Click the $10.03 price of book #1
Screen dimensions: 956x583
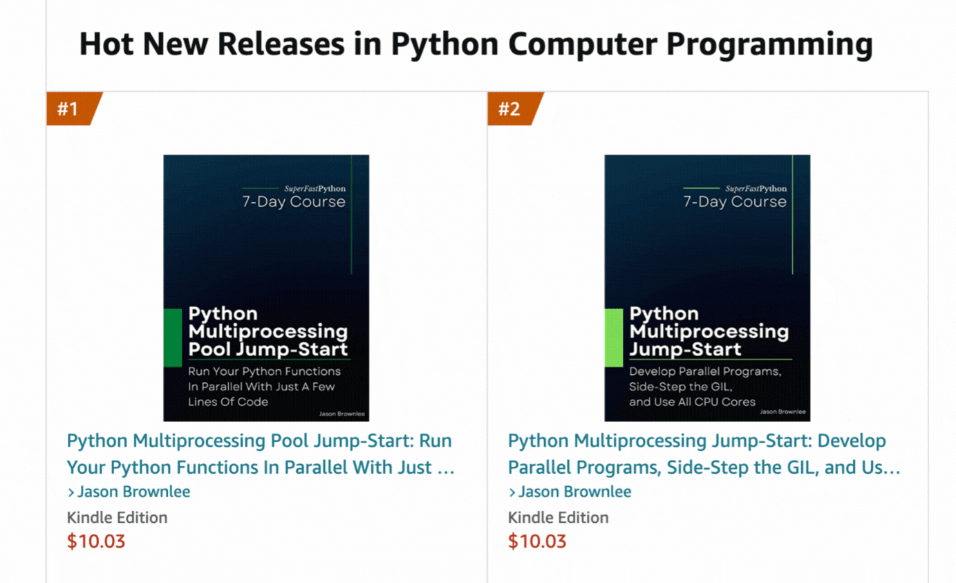point(96,541)
